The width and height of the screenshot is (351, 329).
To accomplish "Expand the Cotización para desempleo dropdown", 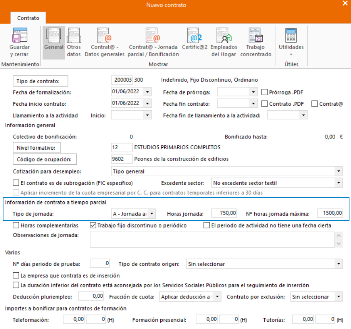I will coord(338,171).
